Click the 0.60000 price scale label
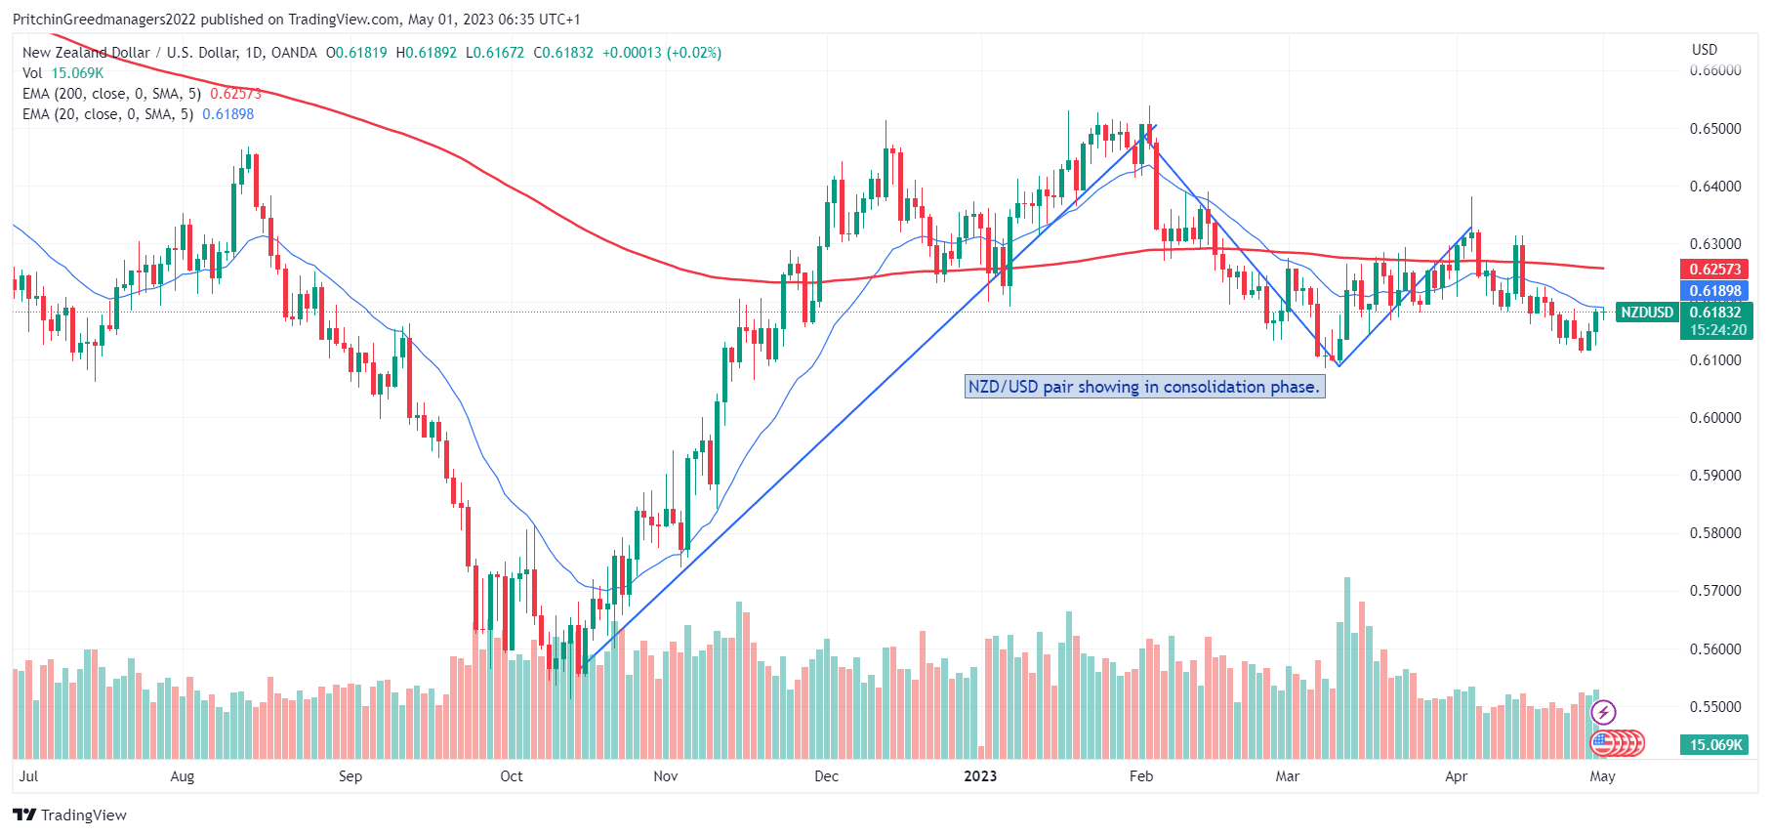This screenshot has height=836, width=1771. point(1715,418)
